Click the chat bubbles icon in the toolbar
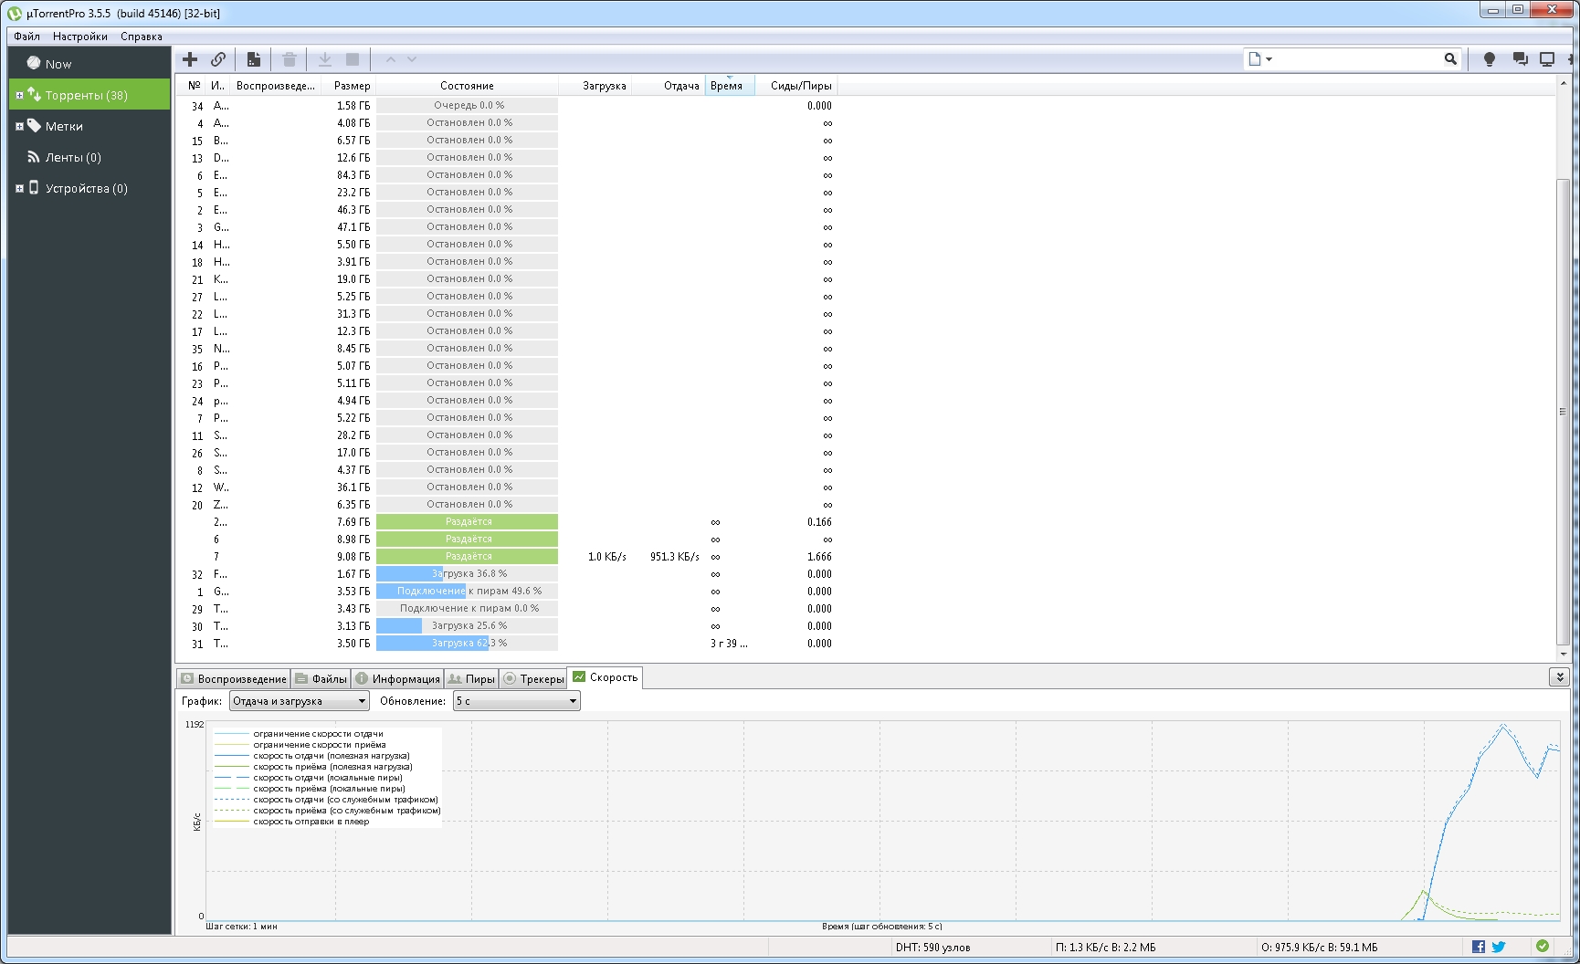Image resolution: width=1580 pixels, height=964 pixels. click(x=1520, y=59)
